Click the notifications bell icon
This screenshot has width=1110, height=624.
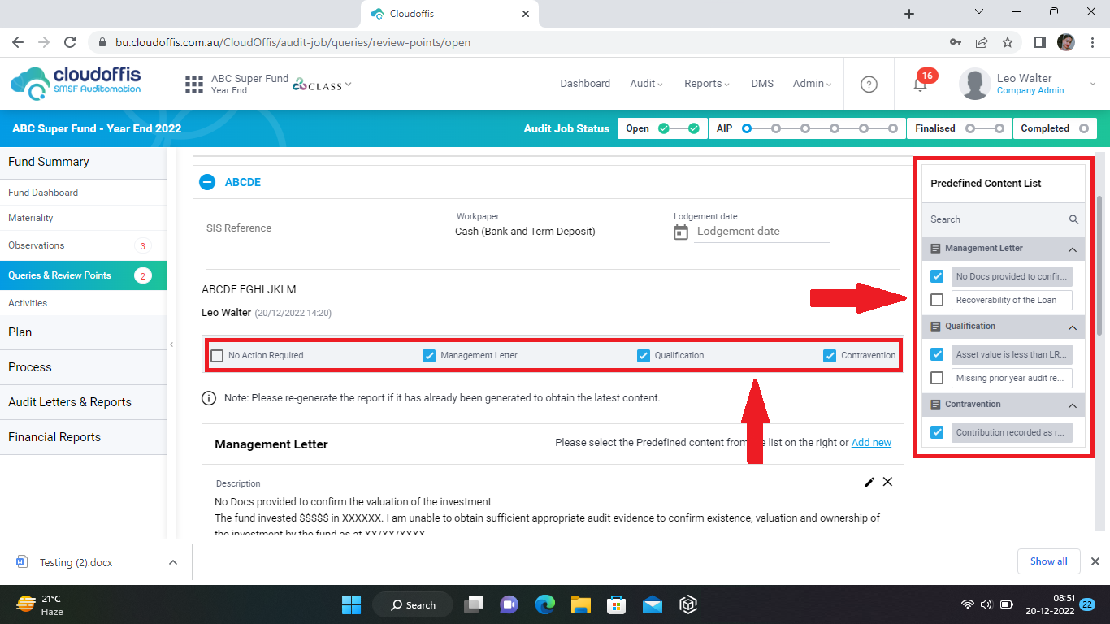pyautogui.click(x=919, y=84)
